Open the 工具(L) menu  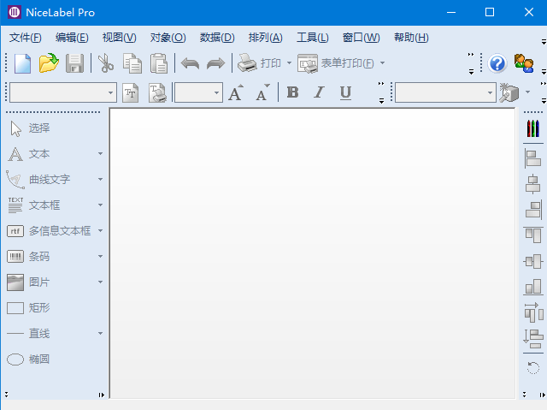pyautogui.click(x=312, y=38)
